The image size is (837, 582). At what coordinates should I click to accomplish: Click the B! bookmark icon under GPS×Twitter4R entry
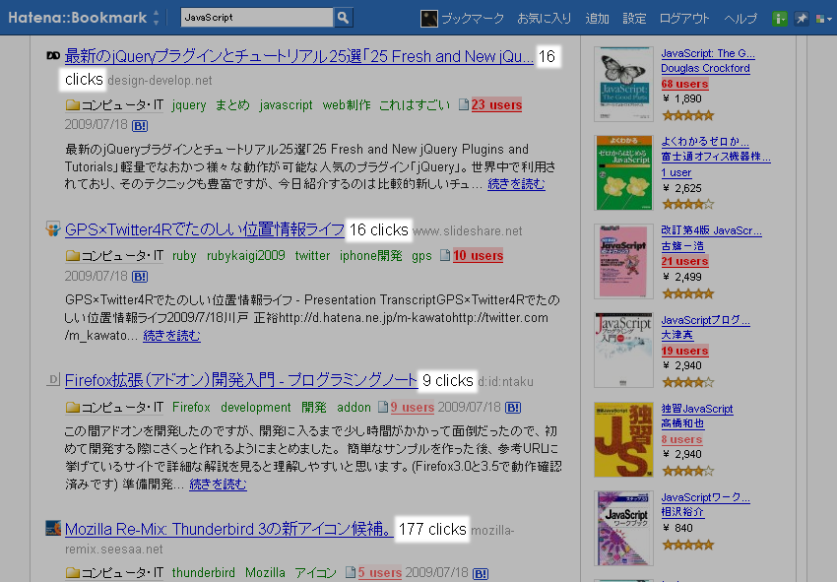coord(139,277)
